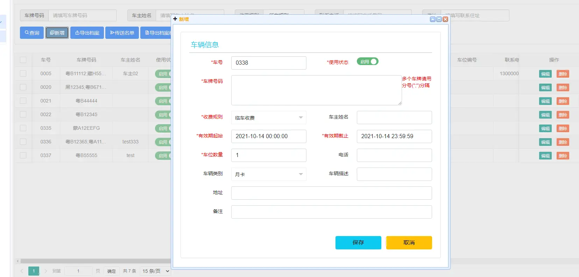
Task: Tick the checkbox for row 0020
Action: (x=23, y=87)
